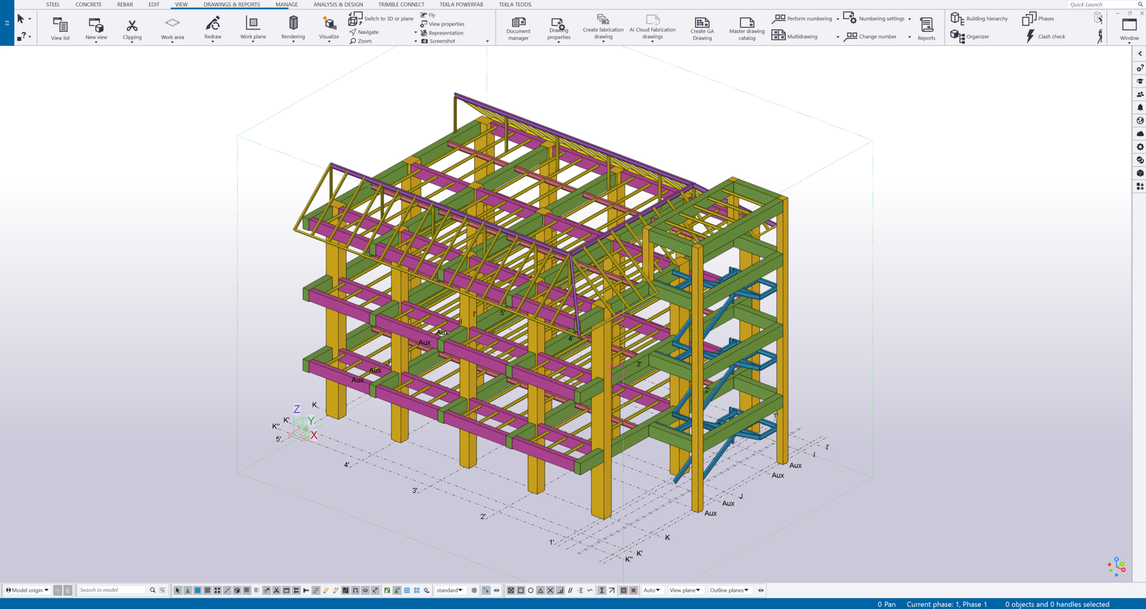
Task: Click the Create GA Drawing icon
Action: pyautogui.click(x=702, y=28)
